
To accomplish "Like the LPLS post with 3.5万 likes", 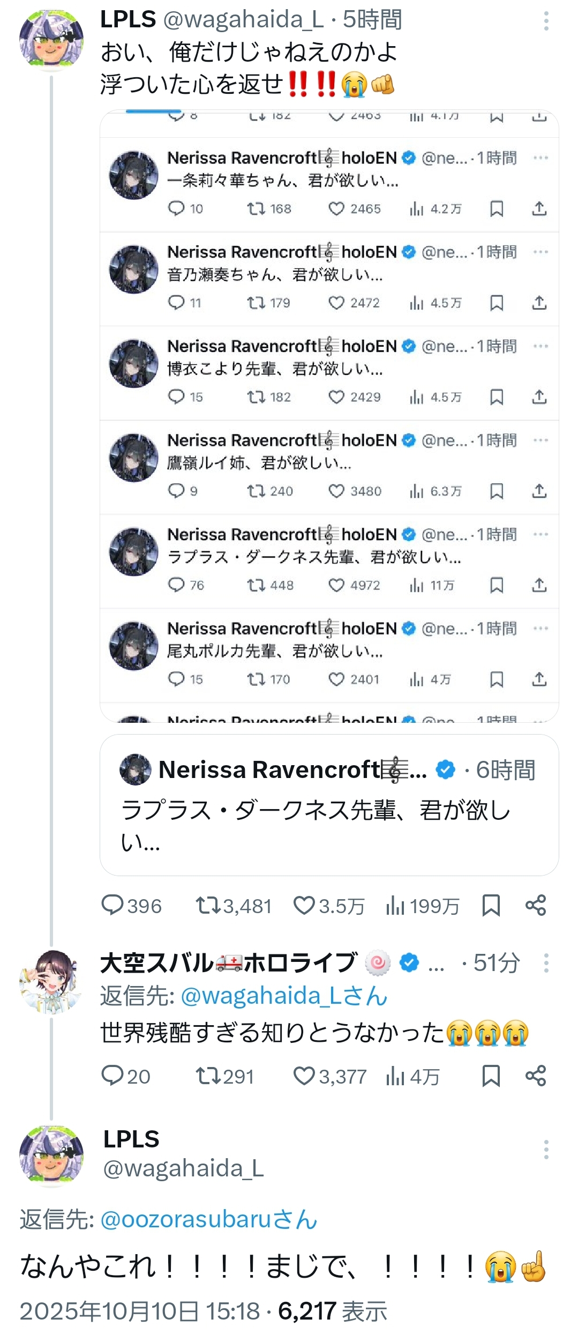I will [x=304, y=906].
